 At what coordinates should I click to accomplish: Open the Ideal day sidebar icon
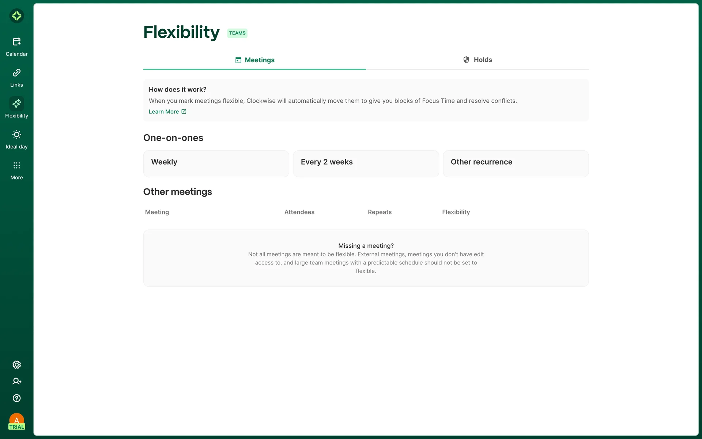pyautogui.click(x=16, y=135)
